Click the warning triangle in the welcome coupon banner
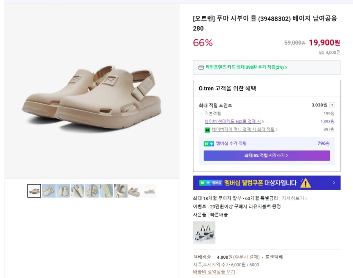Screen dimensions: 353x278 pyautogui.click(x=306, y=183)
